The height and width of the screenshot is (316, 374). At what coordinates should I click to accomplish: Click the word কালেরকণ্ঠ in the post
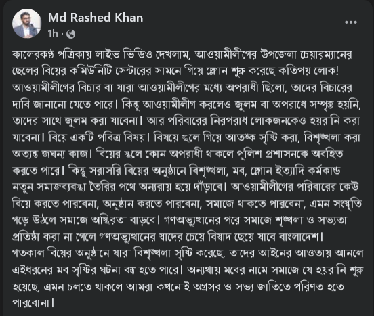pyautogui.click(x=33, y=55)
